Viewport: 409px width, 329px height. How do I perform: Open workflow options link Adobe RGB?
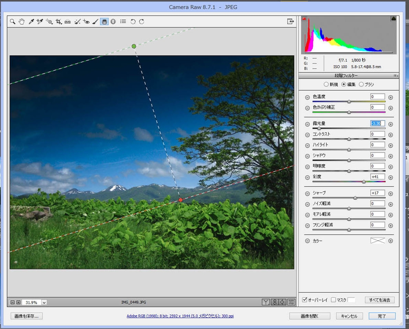click(x=180, y=316)
